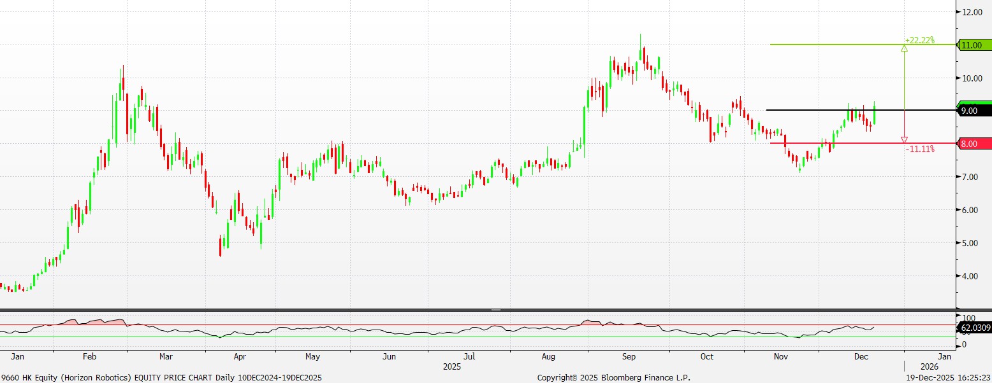Click the 19-Dec-2025 16:25:23 timestamp
This screenshot has width=992, height=383.
(x=949, y=377)
